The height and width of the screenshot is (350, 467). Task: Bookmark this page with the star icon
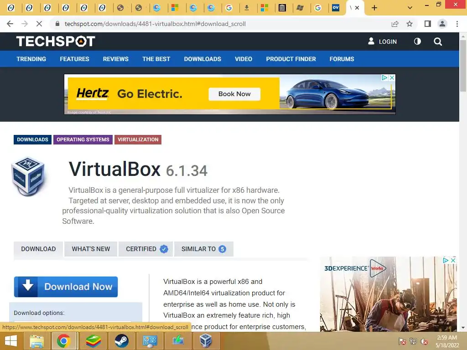coord(410,24)
